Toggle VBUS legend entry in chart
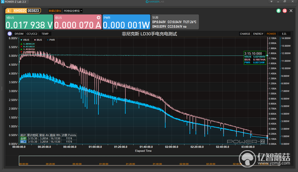 click(x=25, y=40)
